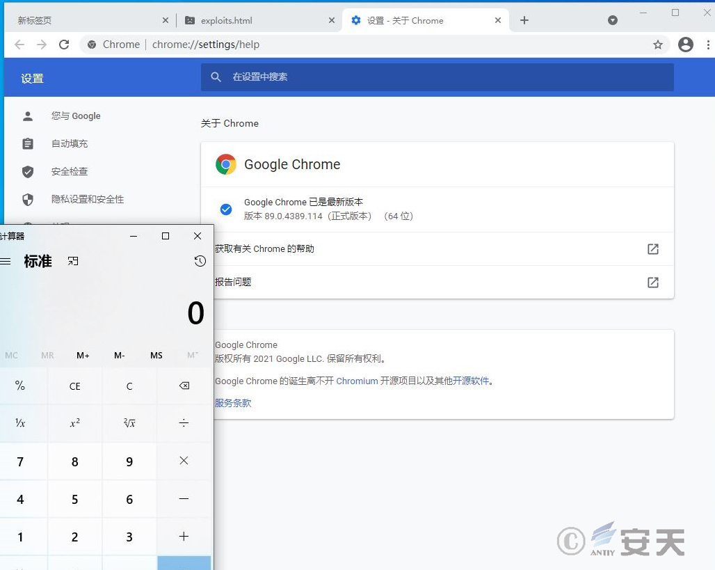This screenshot has height=570, width=715.
Task: Click calculator digit 2
Action: point(75,537)
